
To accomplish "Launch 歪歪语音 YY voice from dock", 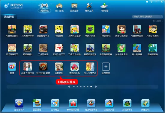I will point(37,103).
